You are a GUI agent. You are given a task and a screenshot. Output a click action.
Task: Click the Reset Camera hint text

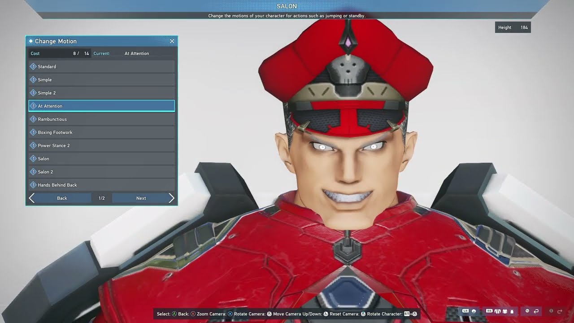(344, 314)
